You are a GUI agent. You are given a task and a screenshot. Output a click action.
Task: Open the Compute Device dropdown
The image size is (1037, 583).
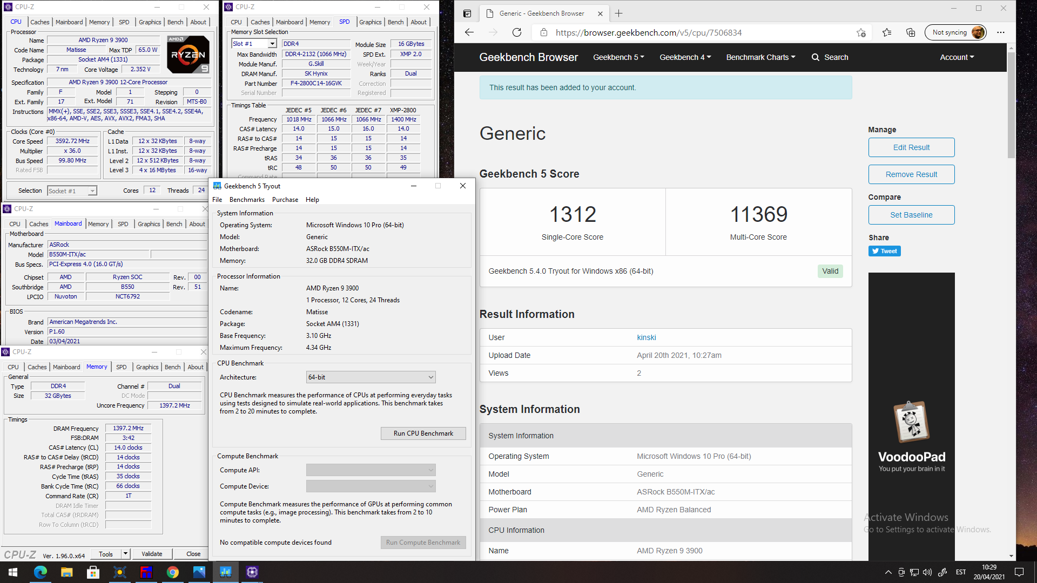(x=371, y=486)
